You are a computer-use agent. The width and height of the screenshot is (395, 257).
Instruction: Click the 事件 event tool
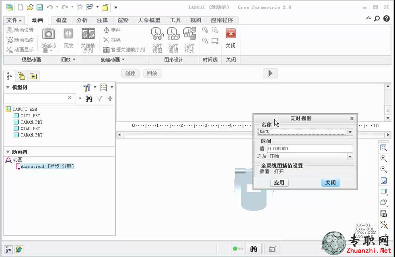coord(112,30)
